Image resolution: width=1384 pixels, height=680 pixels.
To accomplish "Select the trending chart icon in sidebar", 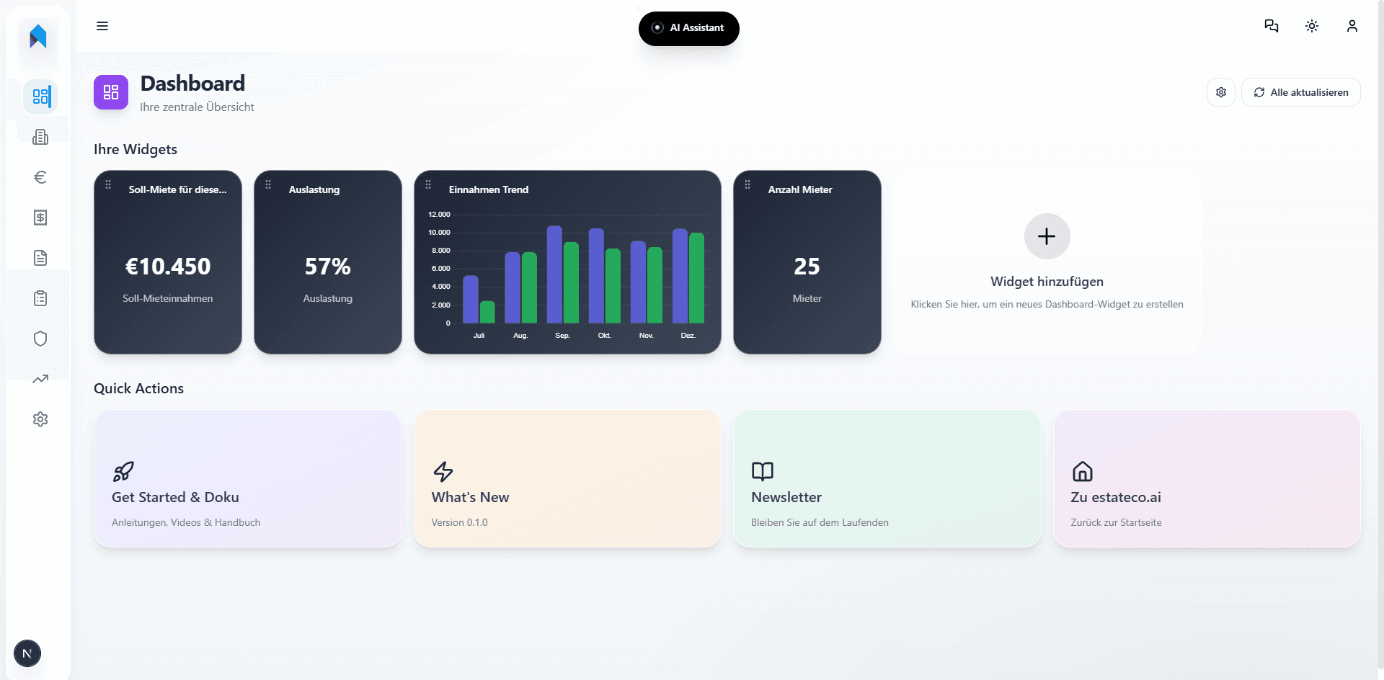I will pos(40,379).
